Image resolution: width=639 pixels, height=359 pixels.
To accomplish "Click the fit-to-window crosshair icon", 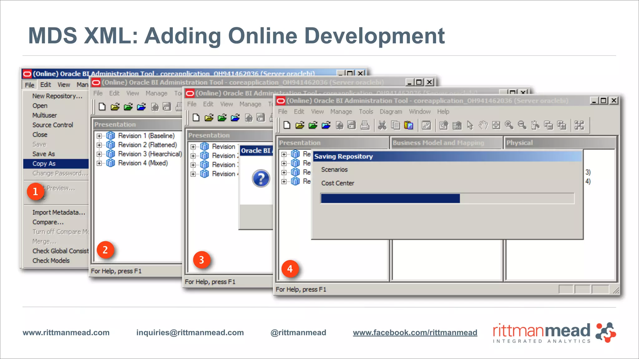I will 496,125.
